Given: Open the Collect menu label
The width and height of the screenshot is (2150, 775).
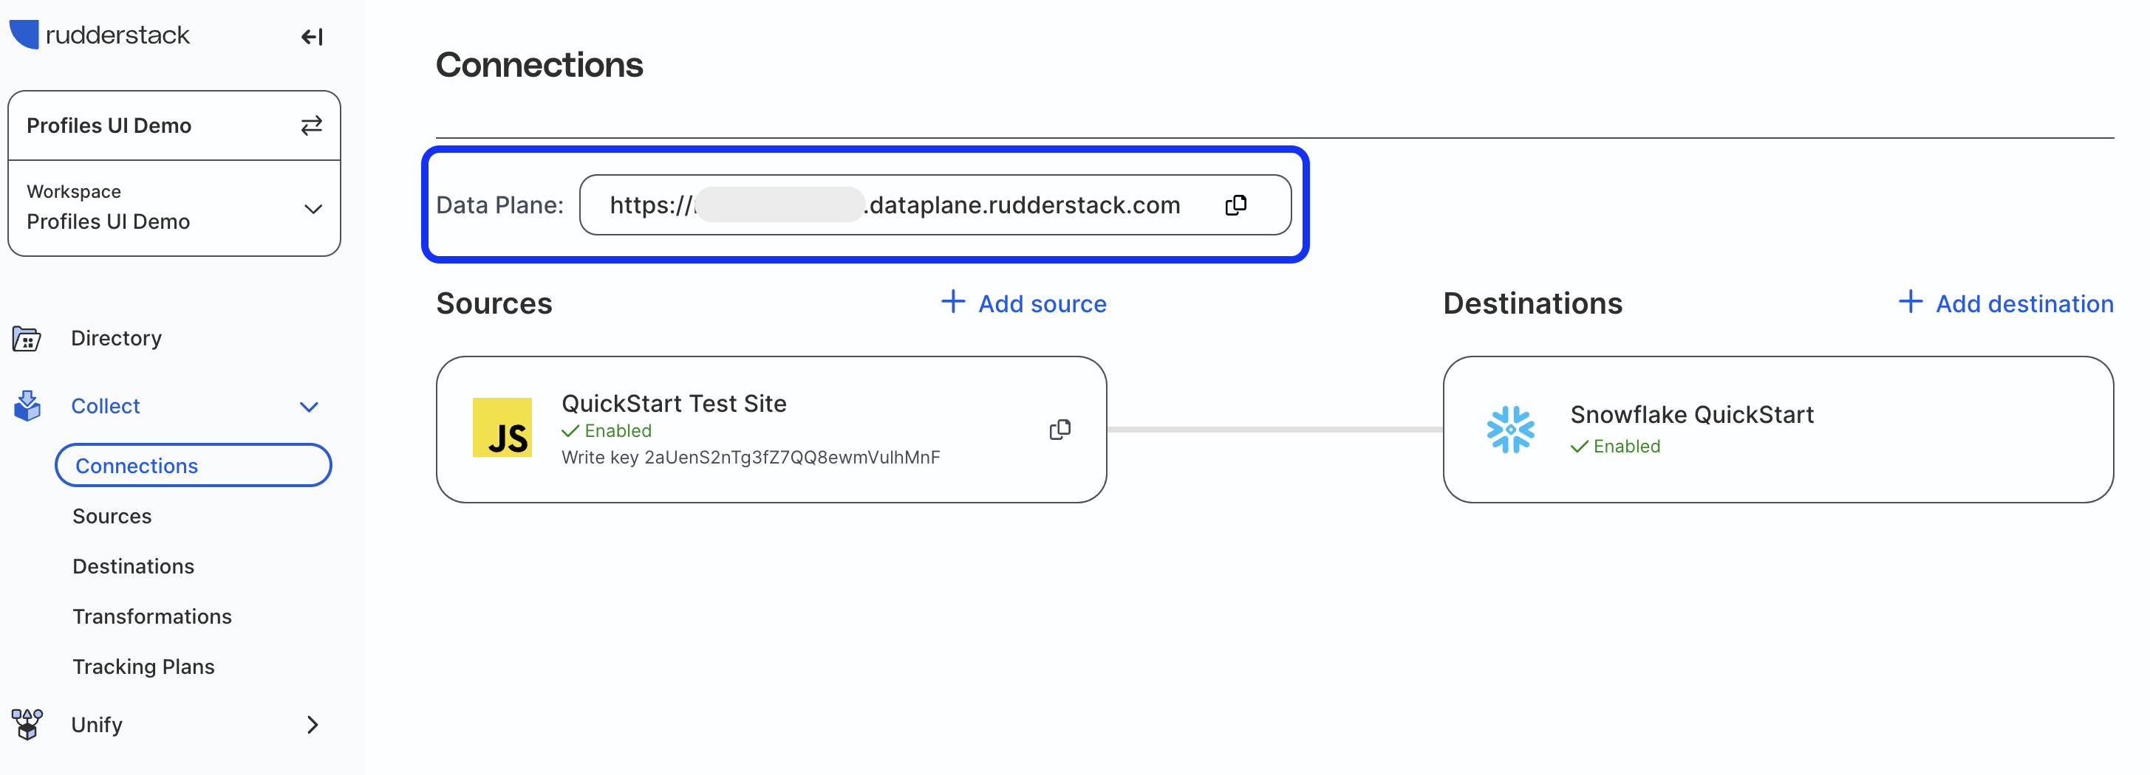Looking at the screenshot, I should coord(105,406).
